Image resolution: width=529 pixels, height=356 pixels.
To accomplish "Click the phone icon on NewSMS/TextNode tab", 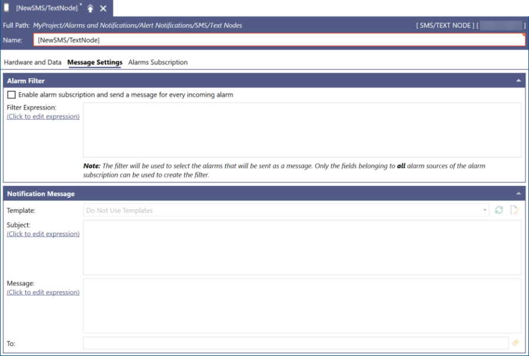I will 6,8.
